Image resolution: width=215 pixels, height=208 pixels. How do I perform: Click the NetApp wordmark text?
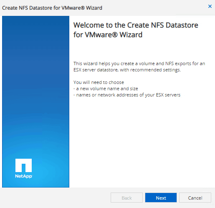tap(23, 176)
